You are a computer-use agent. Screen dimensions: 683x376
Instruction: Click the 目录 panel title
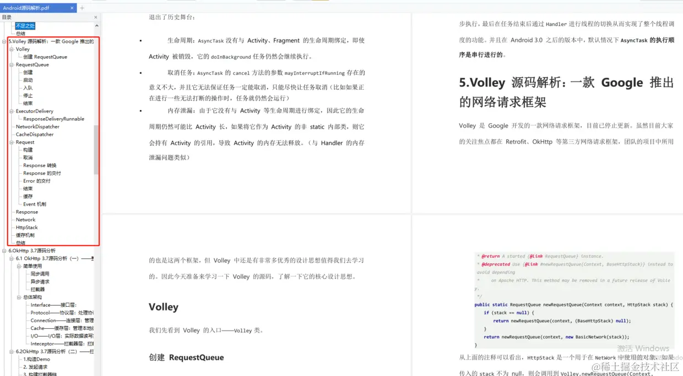7,18
